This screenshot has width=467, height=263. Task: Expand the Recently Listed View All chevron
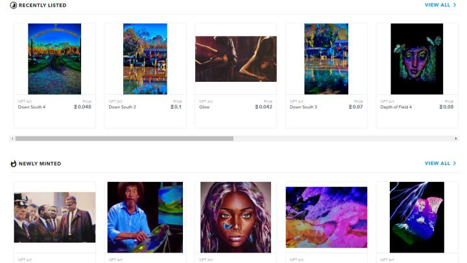(455, 5)
